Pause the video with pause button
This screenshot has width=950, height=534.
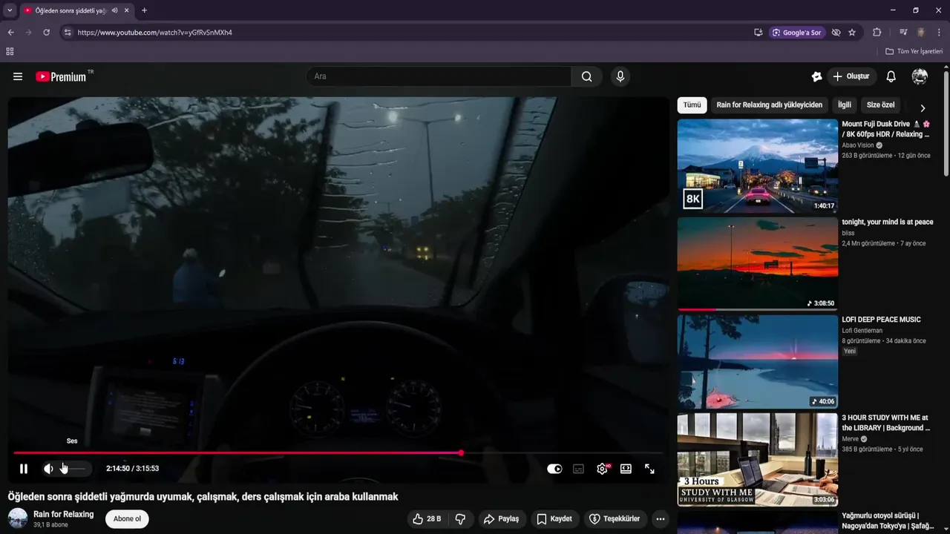(24, 469)
